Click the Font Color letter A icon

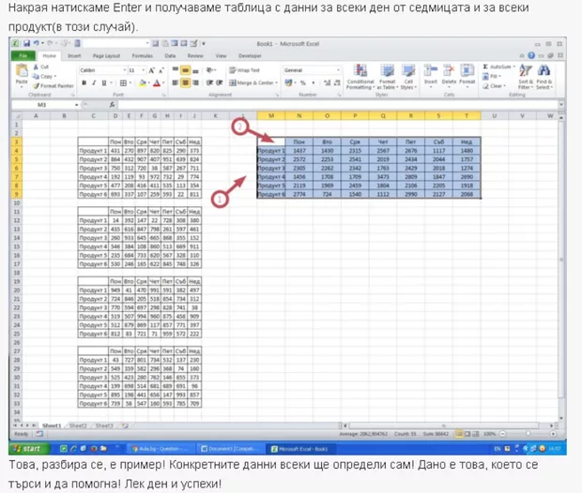tap(157, 83)
